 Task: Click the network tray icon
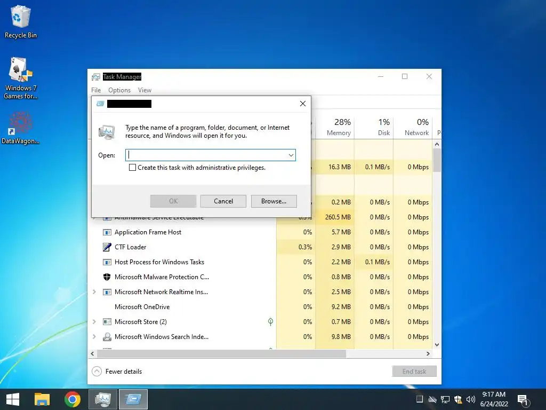[x=445, y=399]
